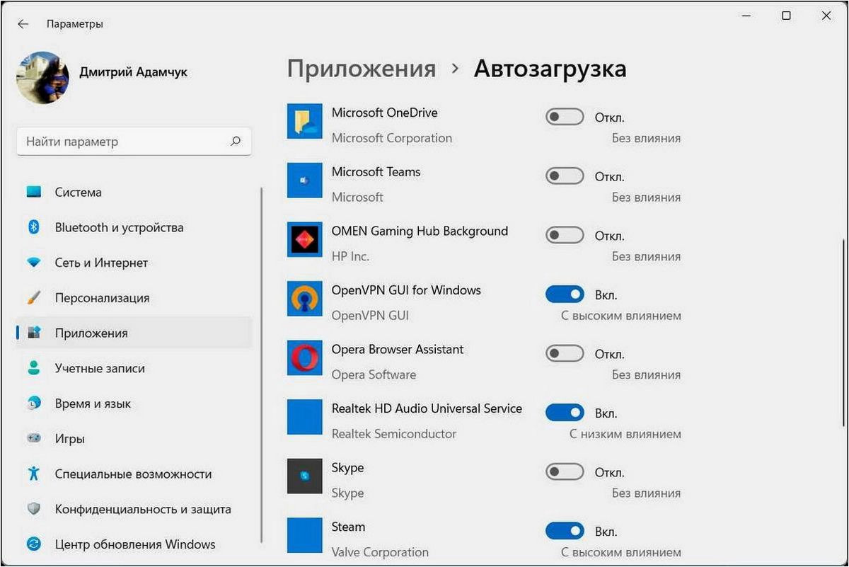Click the Steam app icon
This screenshot has width=849, height=567.
pyautogui.click(x=305, y=535)
